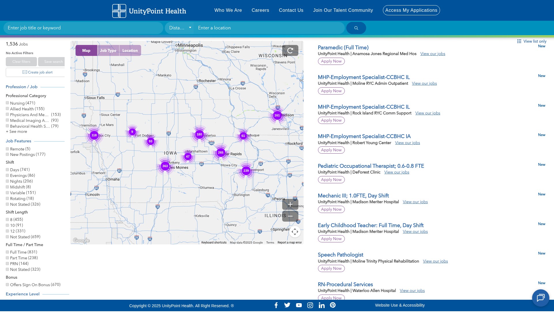554x317 pixels.
Task: Open the map Terms link
Action: coord(270,243)
